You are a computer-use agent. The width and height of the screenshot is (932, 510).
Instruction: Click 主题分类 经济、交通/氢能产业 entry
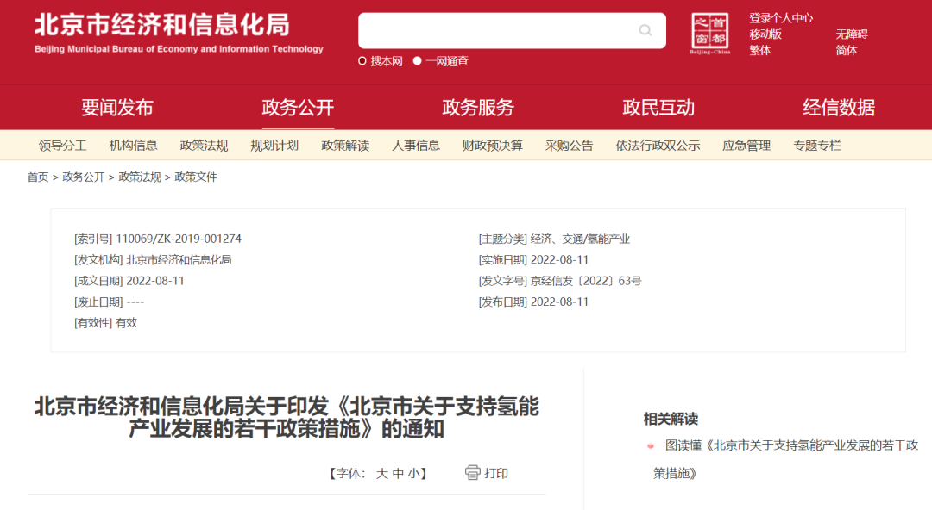(x=555, y=239)
